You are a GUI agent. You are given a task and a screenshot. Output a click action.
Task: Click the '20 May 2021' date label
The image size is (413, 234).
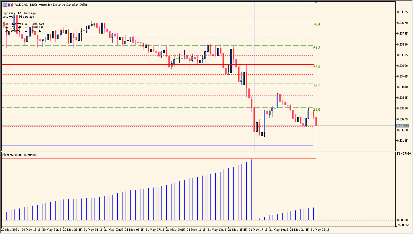10,230
